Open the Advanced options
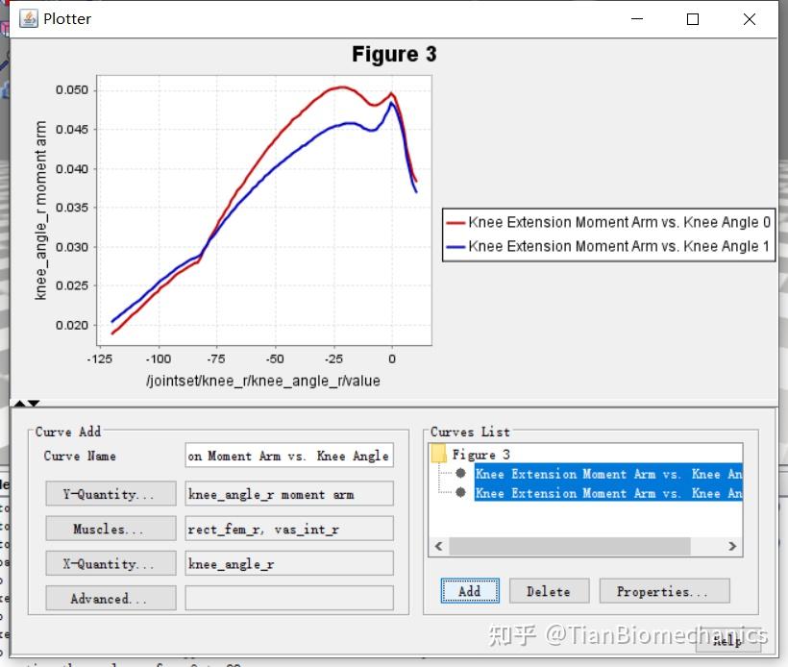788x667 pixels. (111, 598)
